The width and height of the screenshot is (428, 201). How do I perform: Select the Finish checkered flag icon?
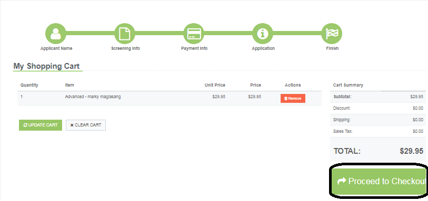click(332, 34)
